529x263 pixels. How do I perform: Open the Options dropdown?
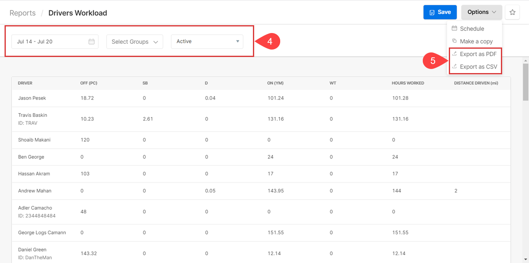click(481, 12)
